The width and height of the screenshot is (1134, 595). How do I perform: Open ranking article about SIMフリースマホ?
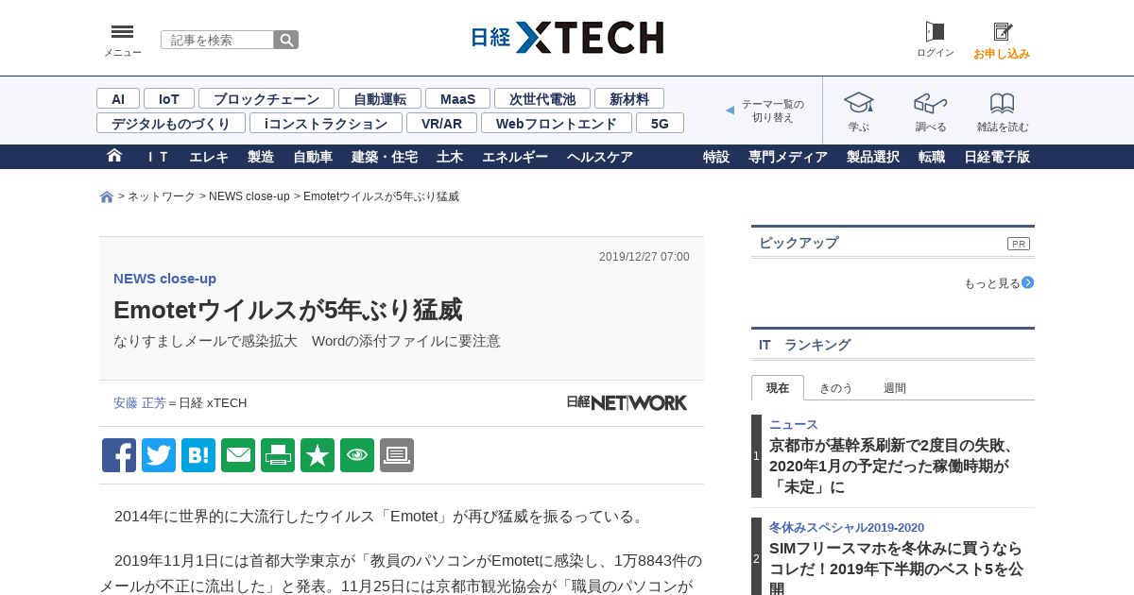tap(896, 569)
